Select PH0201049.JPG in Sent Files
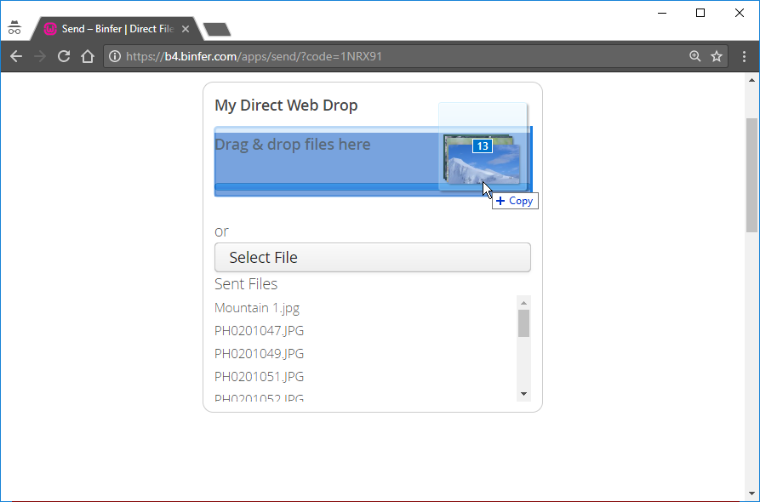The image size is (760, 502). tap(260, 354)
